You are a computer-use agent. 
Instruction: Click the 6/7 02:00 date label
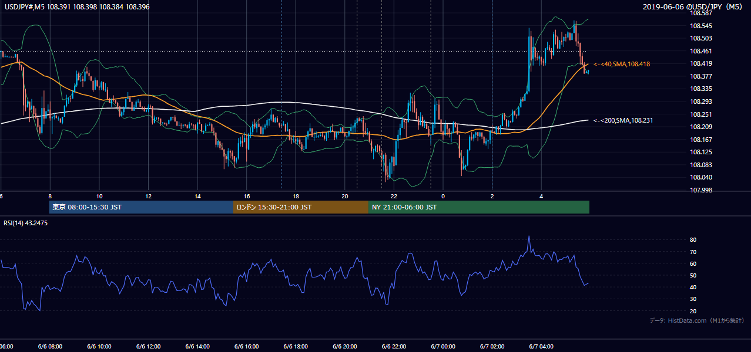(x=492, y=347)
